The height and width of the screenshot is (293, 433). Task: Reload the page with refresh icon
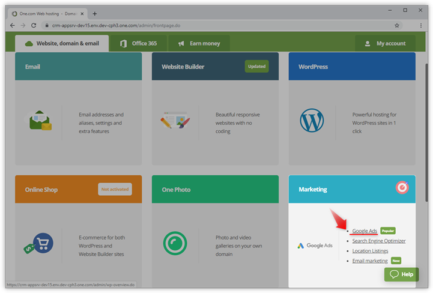tap(34, 25)
